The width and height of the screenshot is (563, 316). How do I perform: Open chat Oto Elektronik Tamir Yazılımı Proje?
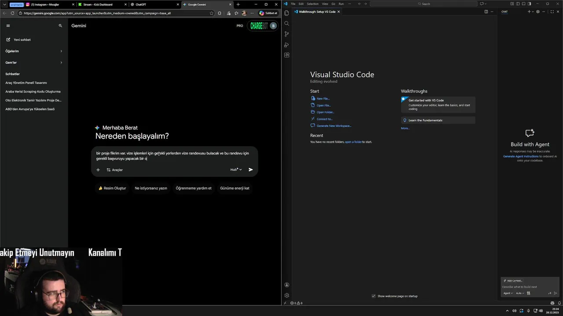coord(33,100)
